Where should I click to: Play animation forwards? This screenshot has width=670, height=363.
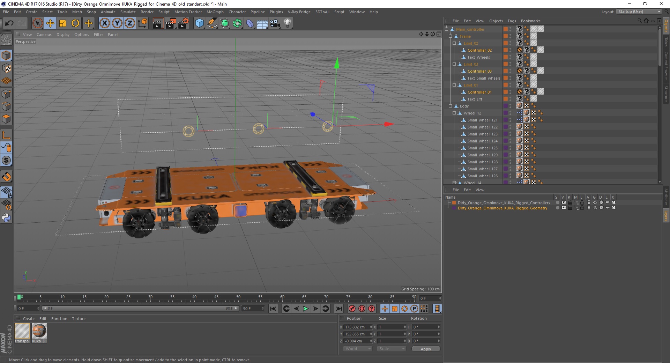(x=306, y=309)
